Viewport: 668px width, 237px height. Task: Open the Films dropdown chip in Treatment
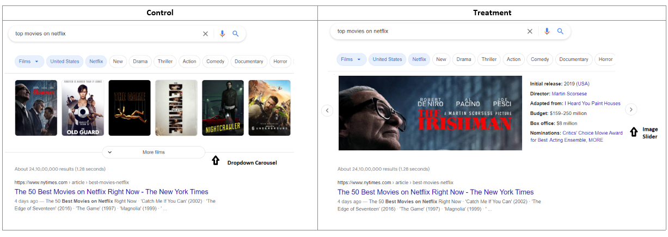pos(351,59)
